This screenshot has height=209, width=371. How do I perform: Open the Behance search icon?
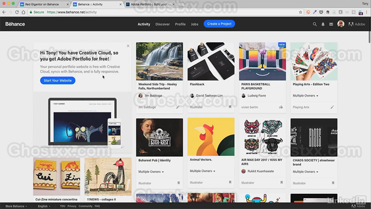click(x=315, y=24)
